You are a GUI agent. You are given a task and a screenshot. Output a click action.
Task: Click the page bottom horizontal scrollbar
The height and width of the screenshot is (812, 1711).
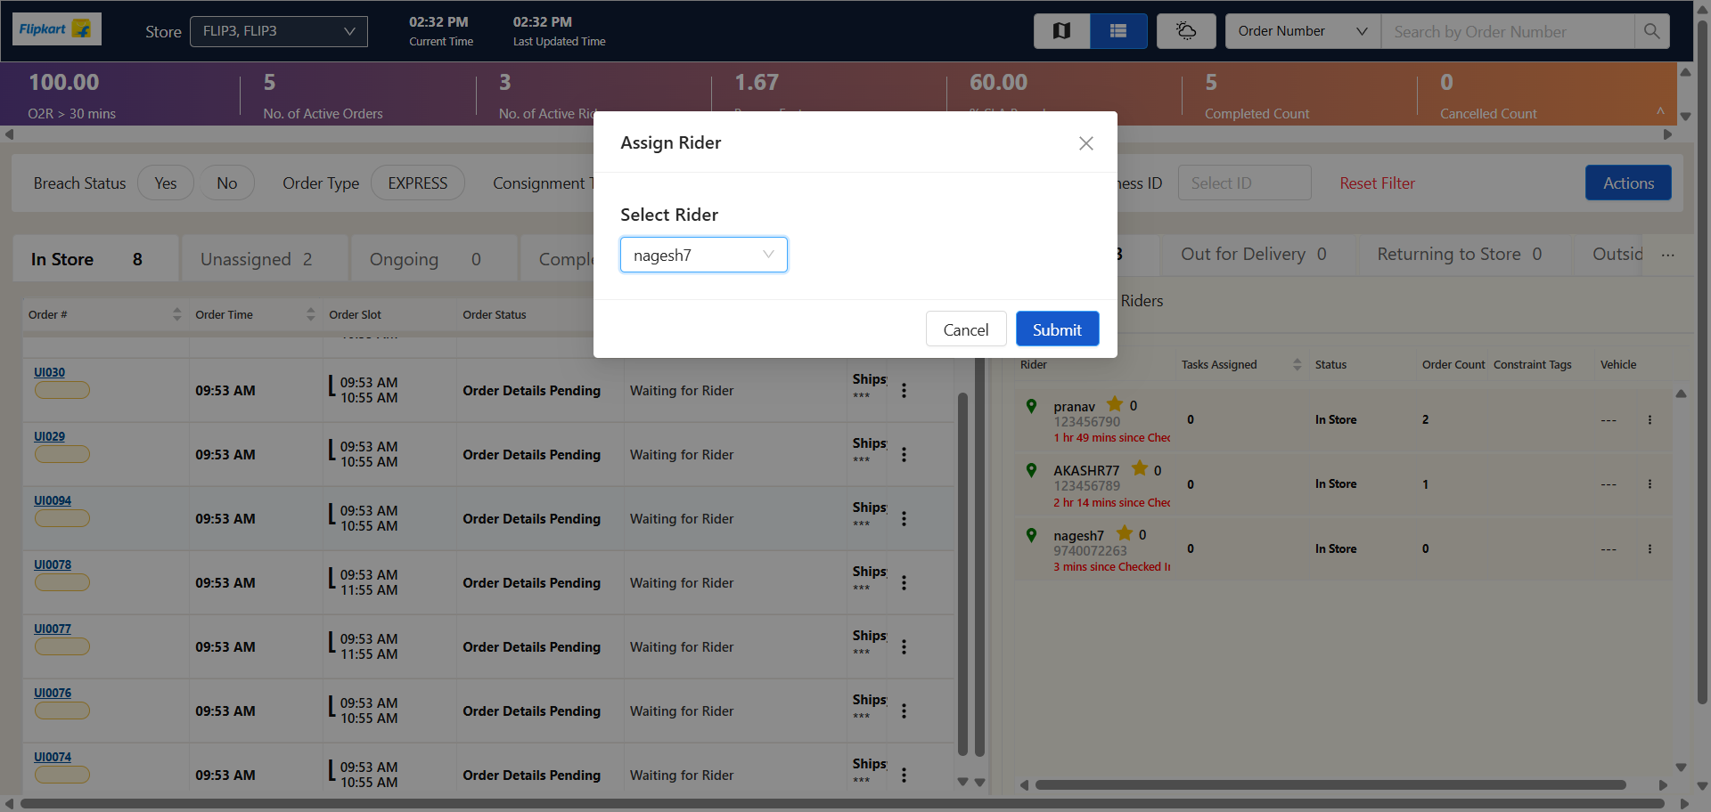pos(842,804)
